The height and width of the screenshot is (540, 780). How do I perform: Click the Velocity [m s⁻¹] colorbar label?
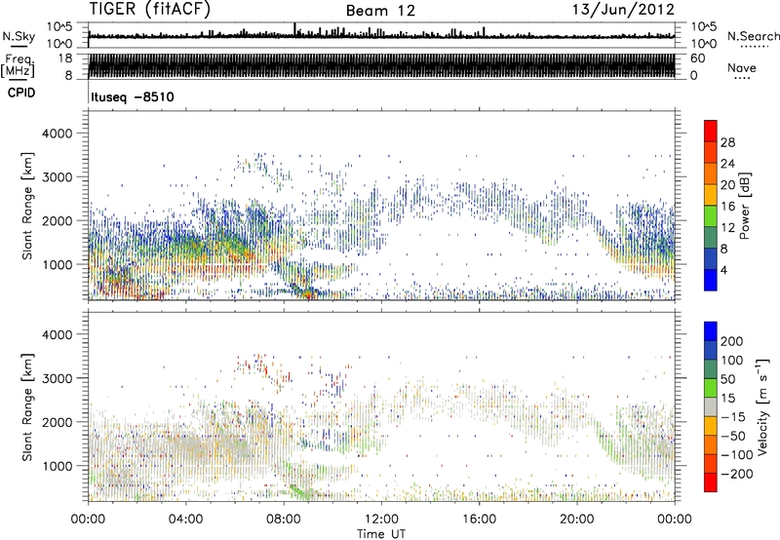point(762,406)
